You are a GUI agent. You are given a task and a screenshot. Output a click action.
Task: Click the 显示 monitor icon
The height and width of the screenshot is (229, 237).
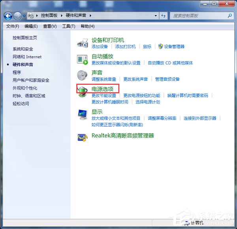[83, 115]
